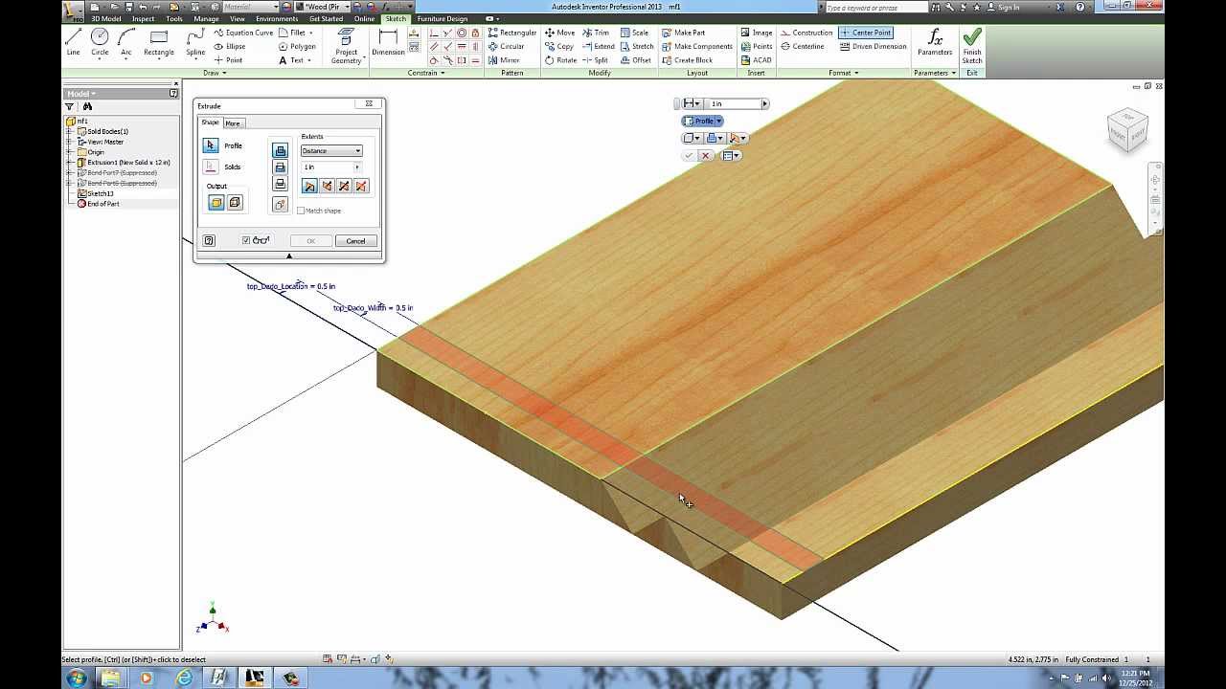1226x689 pixels.
Task: Choose the Ellipse draw tool
Action: click(x=230, y=46)
